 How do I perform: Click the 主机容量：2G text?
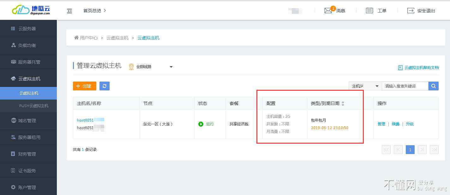(279, 117)
